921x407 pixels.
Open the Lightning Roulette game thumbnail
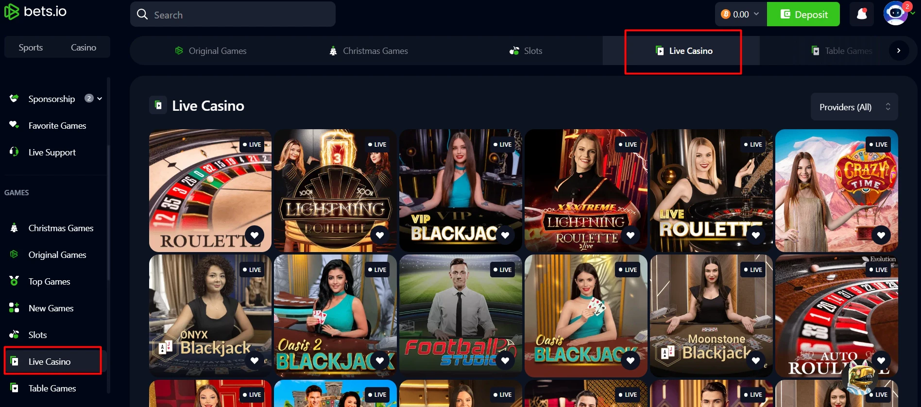click(335, 190)
